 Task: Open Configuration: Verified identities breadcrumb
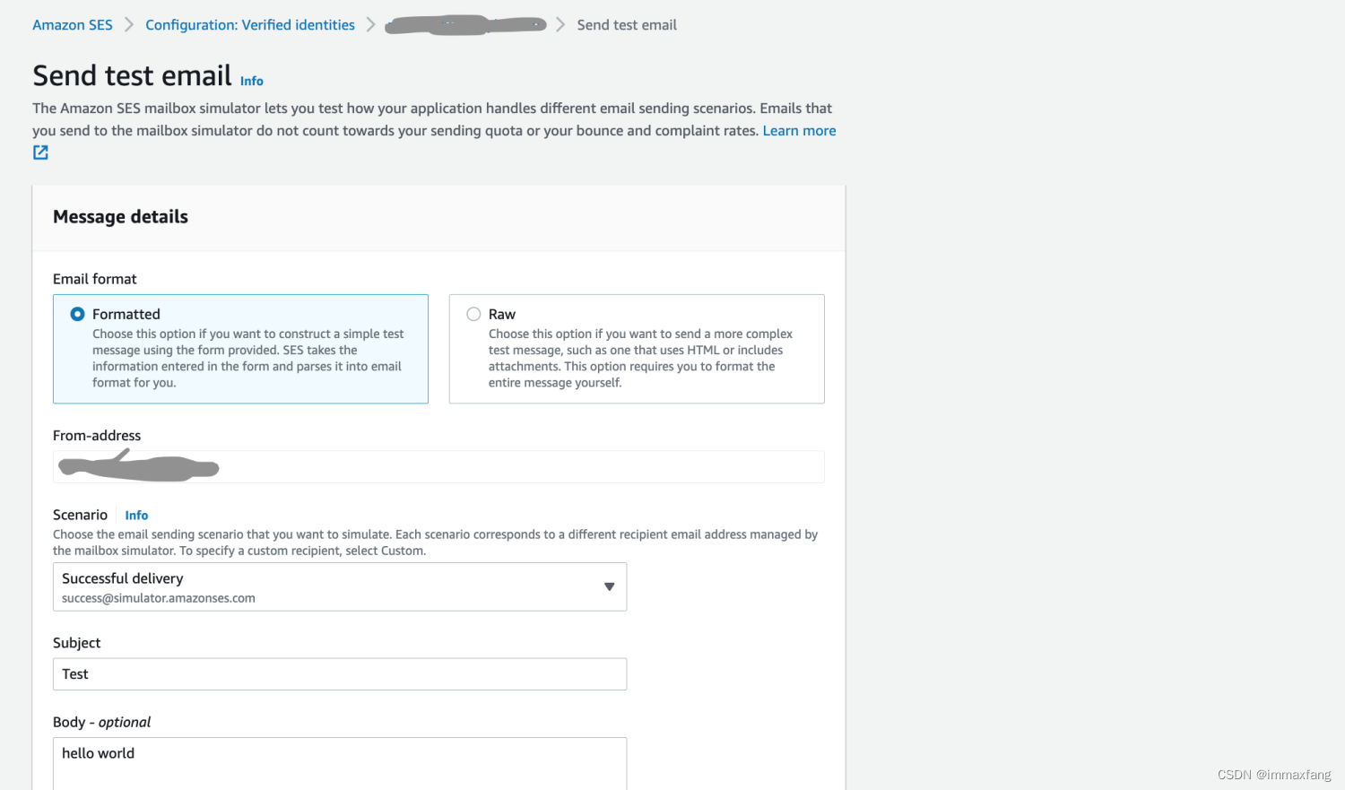[x=250, y=25]
